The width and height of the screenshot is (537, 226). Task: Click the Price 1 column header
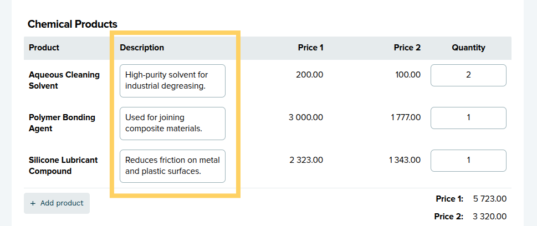[x=310, y=48]
